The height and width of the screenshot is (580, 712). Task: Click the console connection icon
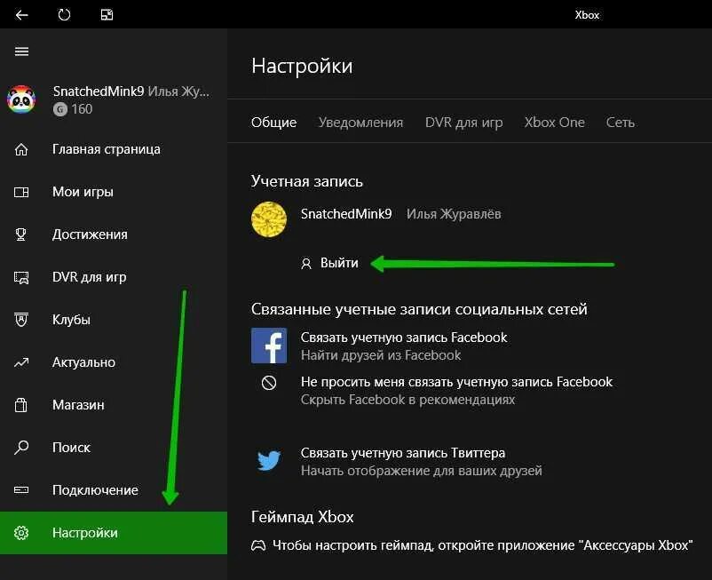pos(21,490)
